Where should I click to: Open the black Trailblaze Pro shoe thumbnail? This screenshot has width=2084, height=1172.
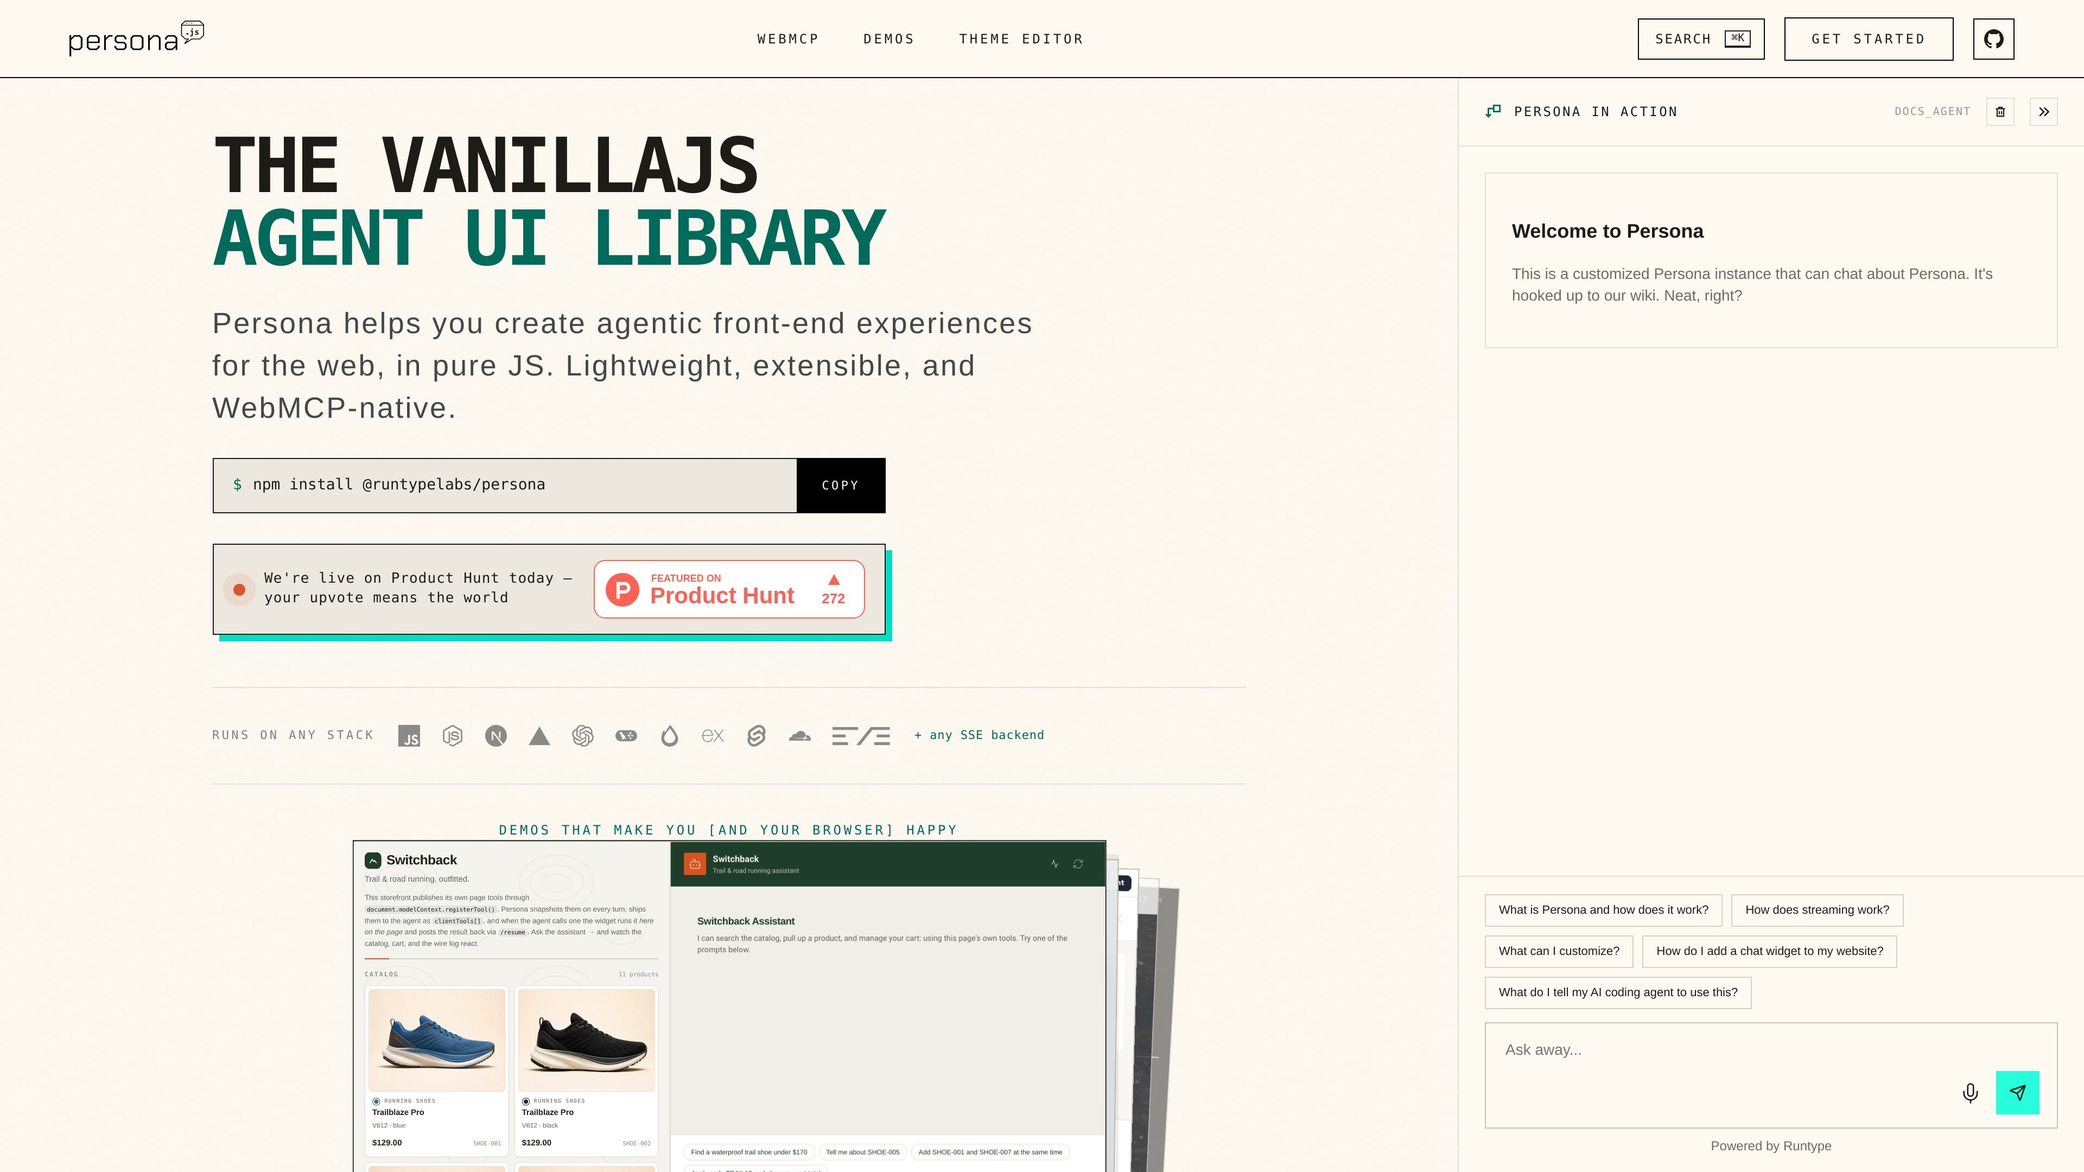587,1040
